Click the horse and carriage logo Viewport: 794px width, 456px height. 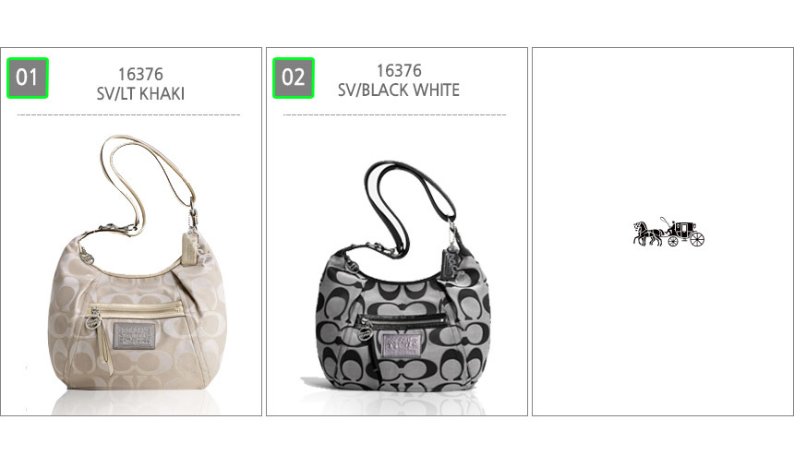click(x=668, y=233)
